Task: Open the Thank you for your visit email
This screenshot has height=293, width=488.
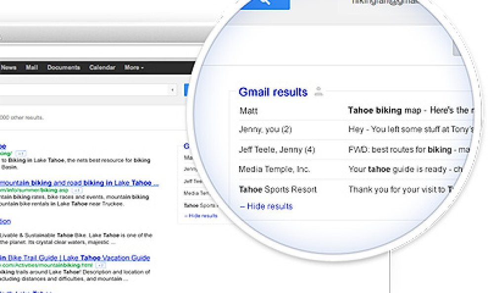Action: point(401,189)
